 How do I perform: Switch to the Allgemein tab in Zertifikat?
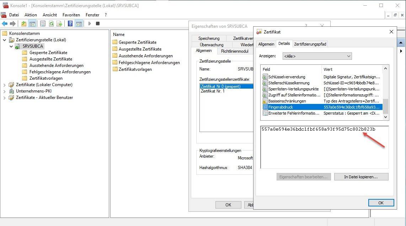point(266,44)
